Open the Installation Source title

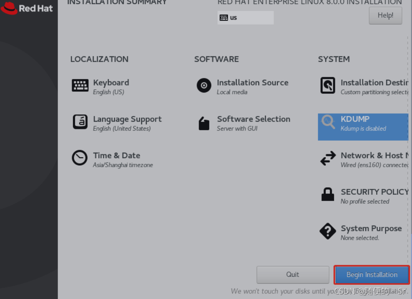coord(252,83)
